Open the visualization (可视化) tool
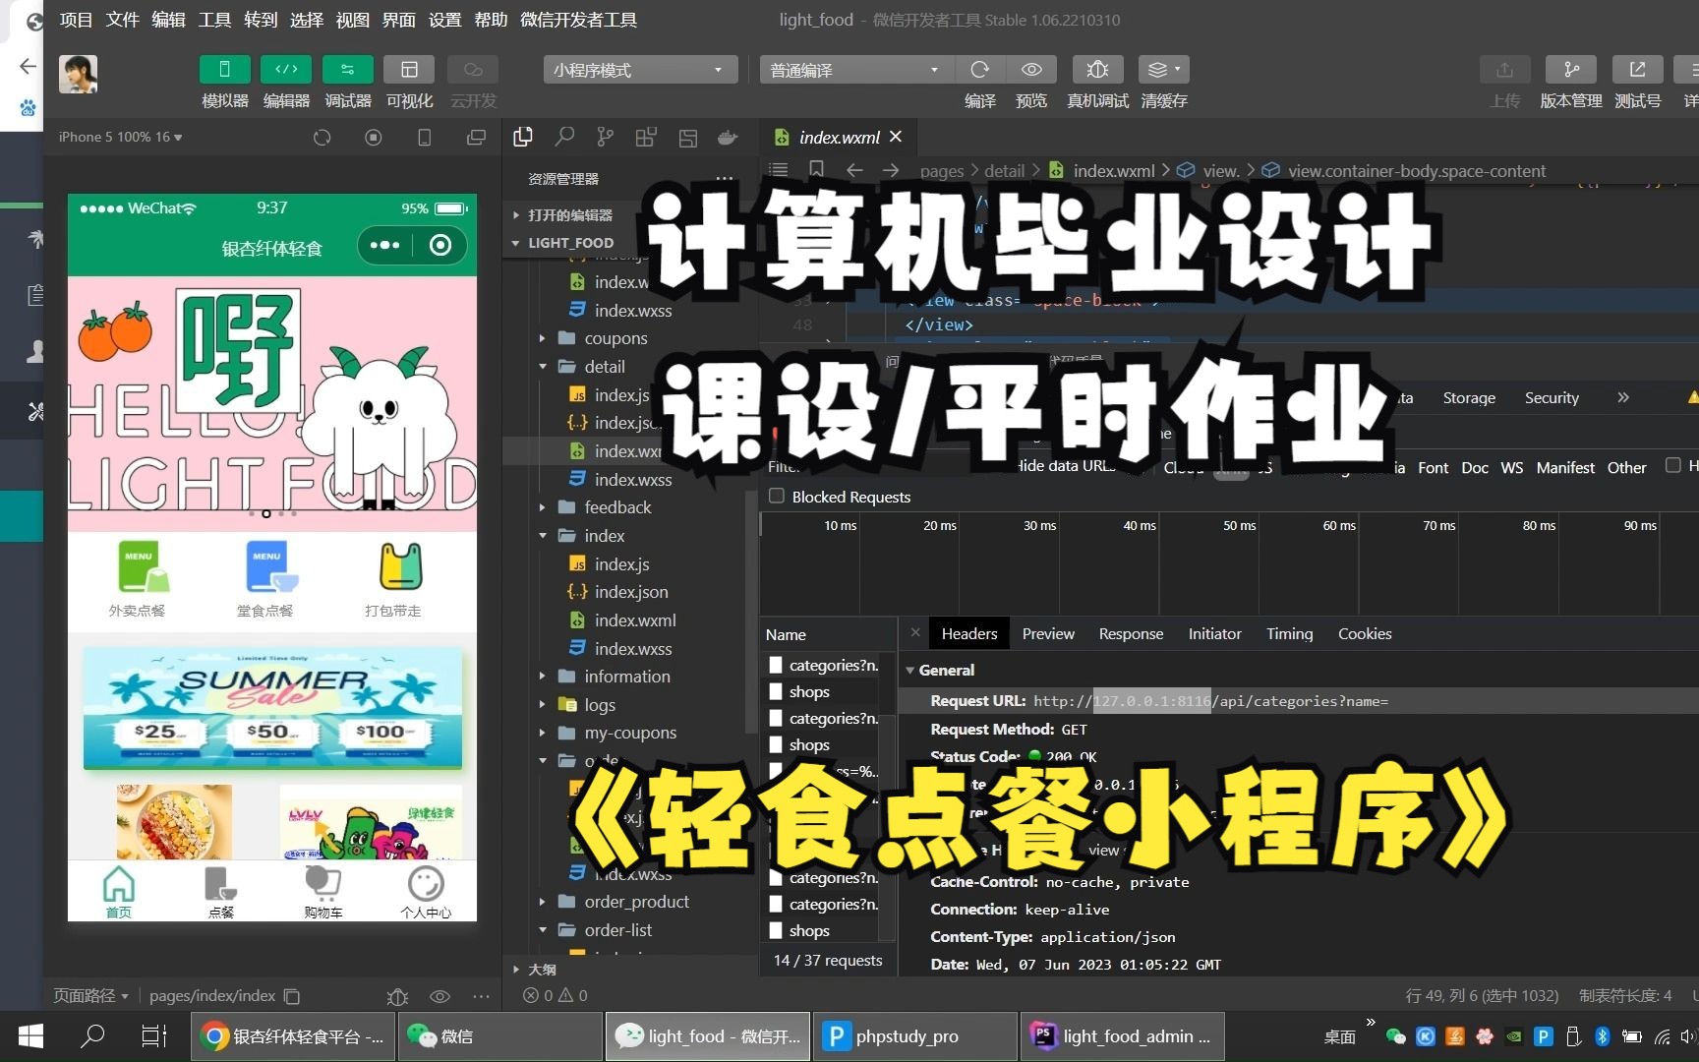The width and height of the screenshot is (1699, 1062). coord(409,70)
